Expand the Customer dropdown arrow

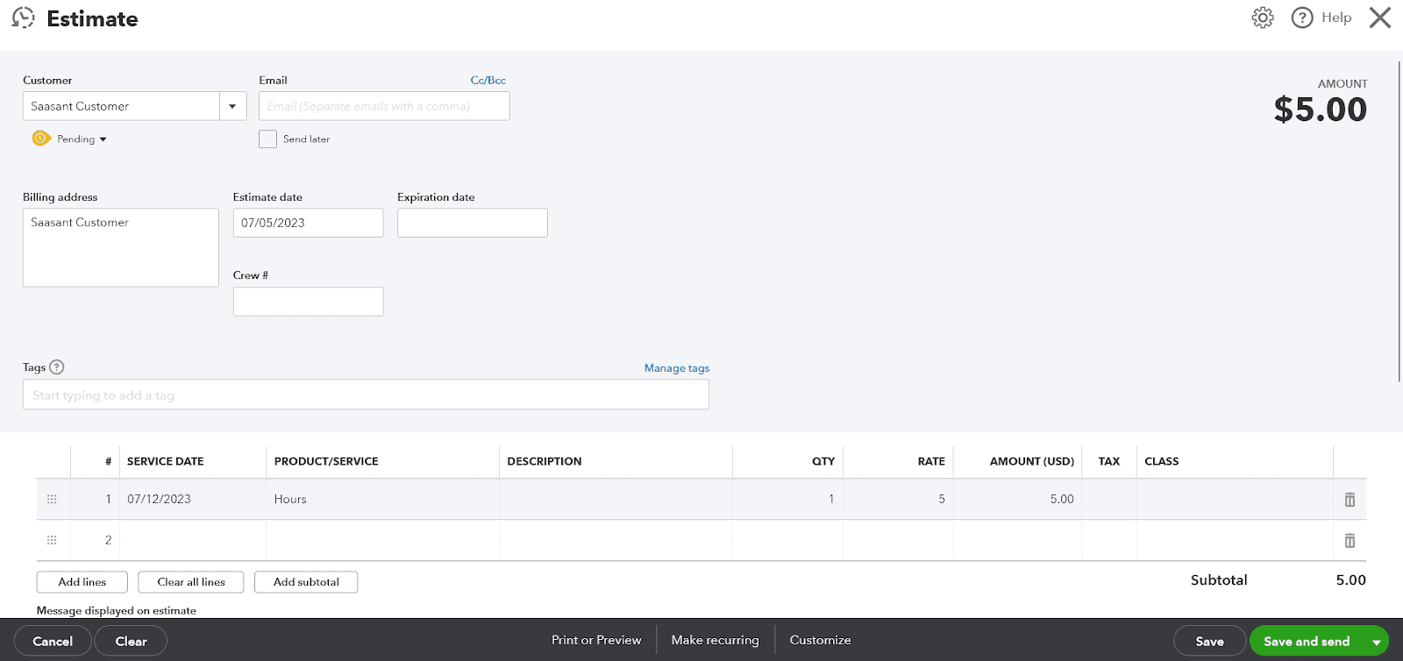[232, 106]
